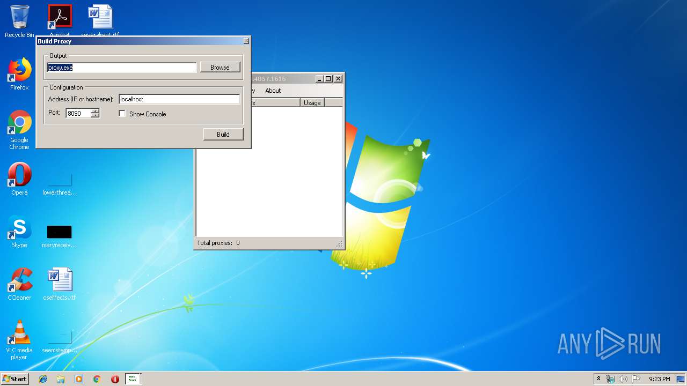Open the Windows Media Player taskbar icon
Image resolution: width=687 pixels, height=386 pixels.
click(x=79, y=379)
